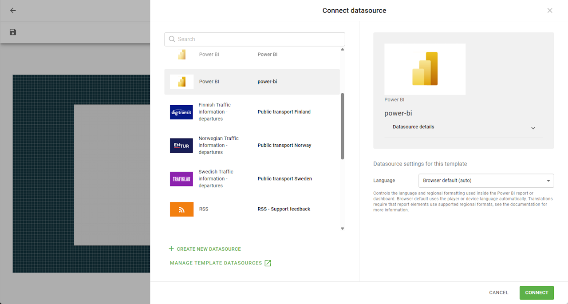Image resolution: width=568 pixels, height=304 pixels.
Task: Click the external link icon after Manage Template Datasources
Action: coord(268,263)
